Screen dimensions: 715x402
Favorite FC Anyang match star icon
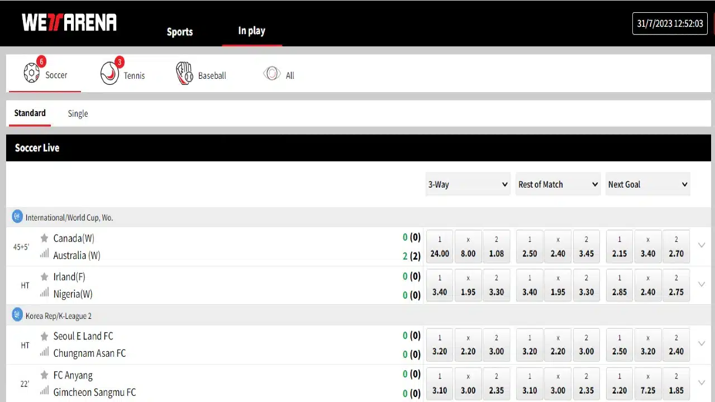click(44, 375)
